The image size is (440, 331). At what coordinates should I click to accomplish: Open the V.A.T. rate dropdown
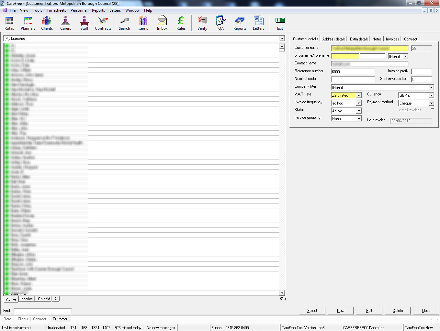[x=359, y=95]
